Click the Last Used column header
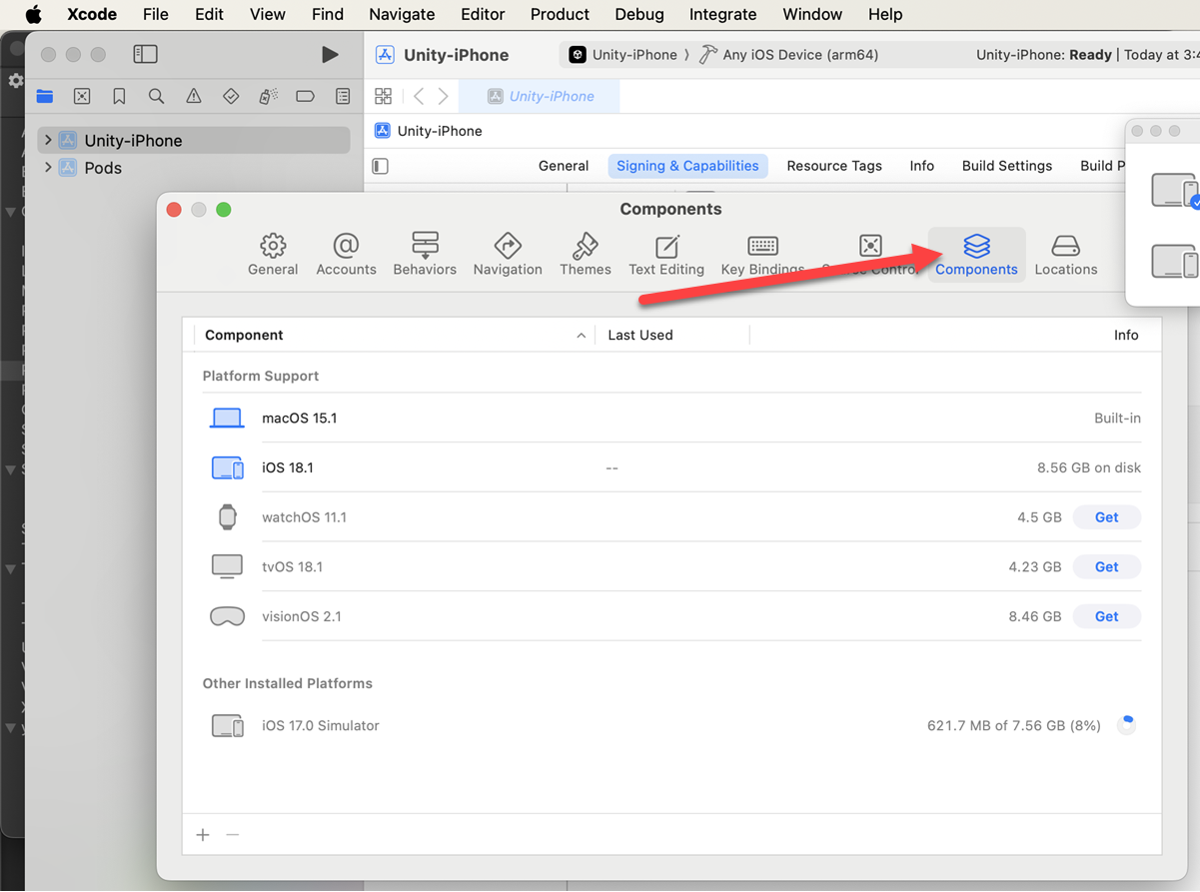The width and height of the screenshot is (1200, 892). [671, 335]
